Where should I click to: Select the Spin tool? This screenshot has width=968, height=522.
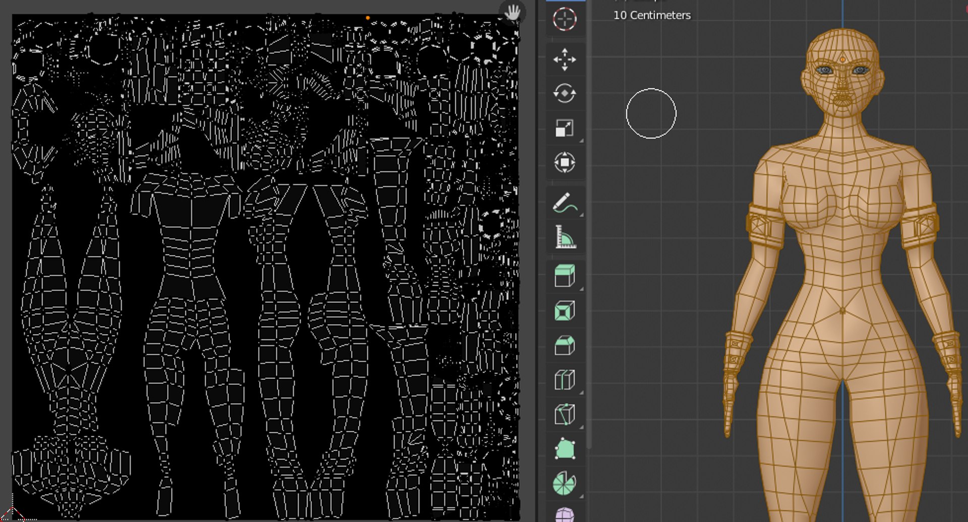click(x=565, y=483)
